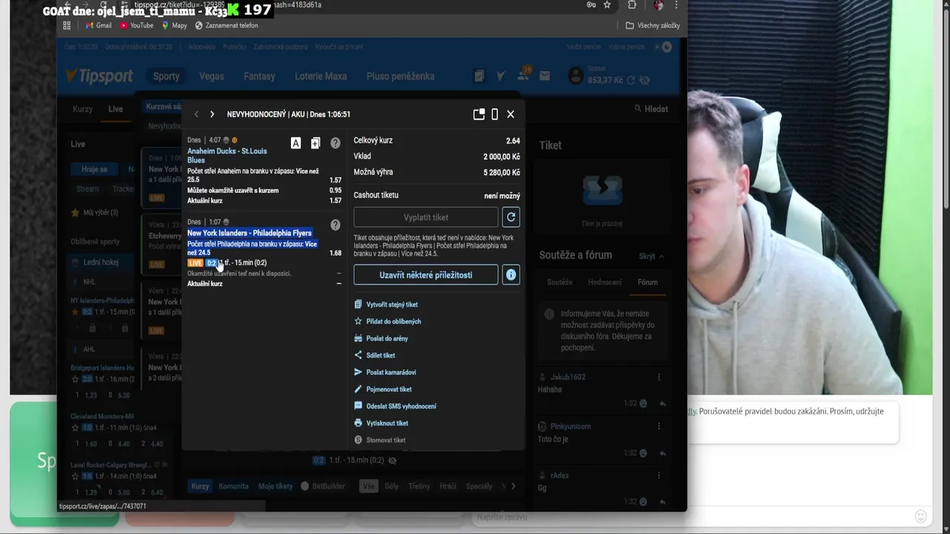The height and width of the screenshot is (534, 950).
Task: Switch ticket to mobile view icon
Action: pos(495,114)
